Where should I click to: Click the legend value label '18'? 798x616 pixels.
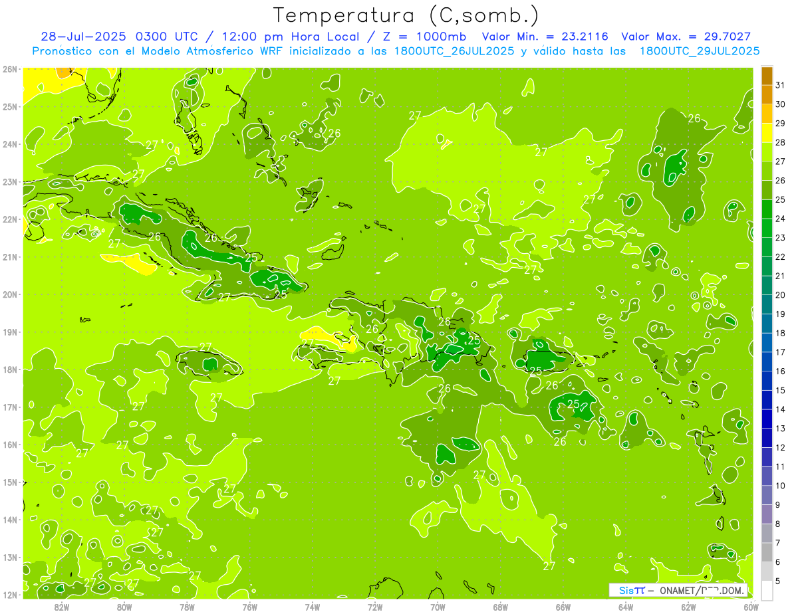pos(781,333)
